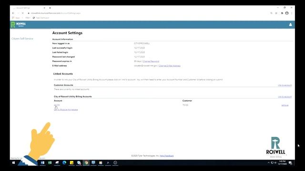Screen dimensions: 305x171
Task: Open Microsoft Edge from the taskbar
Action: pyautogui.click(x=64, y=162)
